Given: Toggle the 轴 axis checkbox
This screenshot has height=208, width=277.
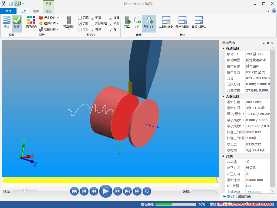Looking at the screenshot, I should [111, 30].
